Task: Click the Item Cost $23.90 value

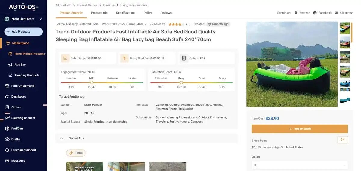Action: pos(272,119)
